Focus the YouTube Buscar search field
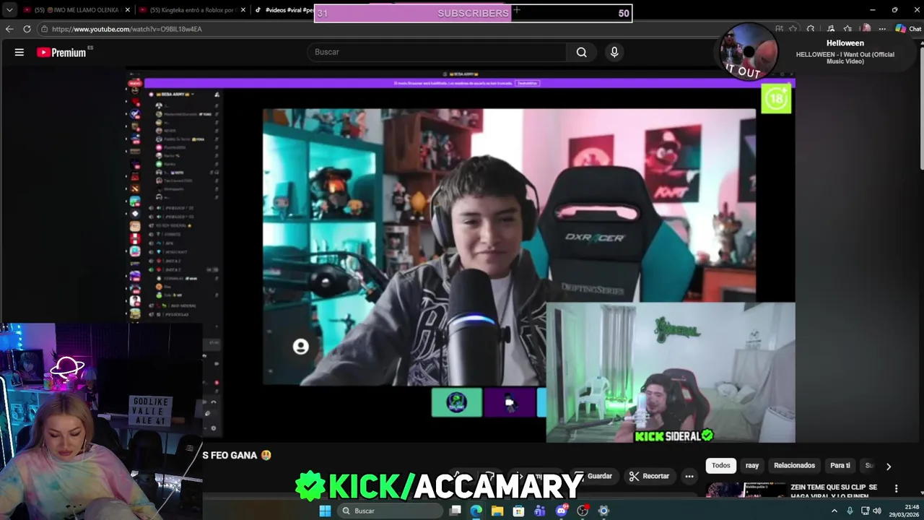The width and height of the screenshot is (924, 520). pyautogui.click(x=438, y=52)
